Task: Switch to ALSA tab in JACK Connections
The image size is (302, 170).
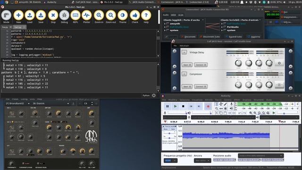Action: point(181,15)
